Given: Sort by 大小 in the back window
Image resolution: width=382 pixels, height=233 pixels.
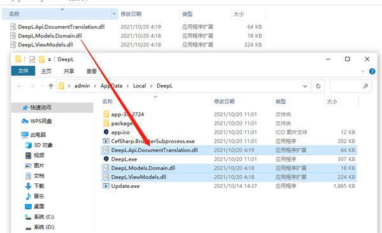Looking at the screenshot, I should (239, 14).
